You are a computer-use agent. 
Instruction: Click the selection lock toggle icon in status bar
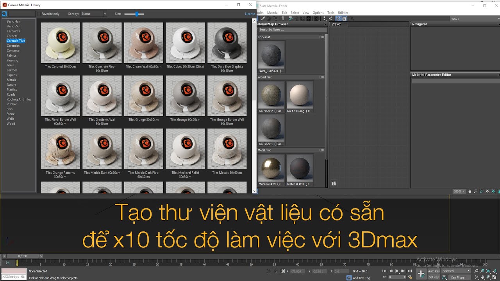[277, 271]
